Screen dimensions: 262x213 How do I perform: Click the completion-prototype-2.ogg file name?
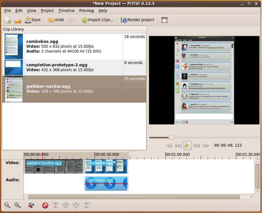point(57,65)
